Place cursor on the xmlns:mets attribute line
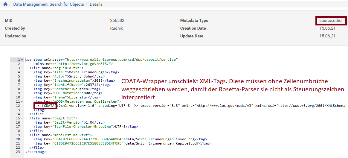 point(73,64)
